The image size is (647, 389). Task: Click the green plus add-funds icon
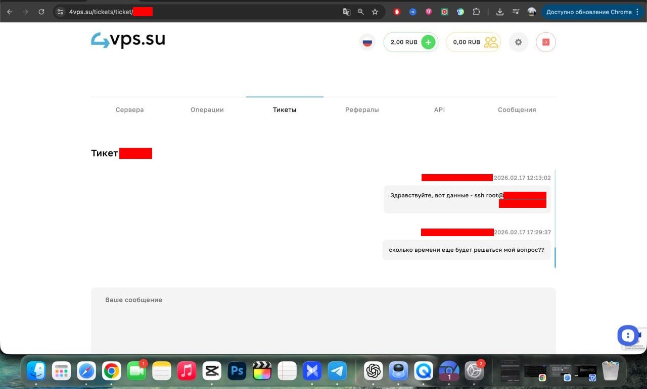428,42
